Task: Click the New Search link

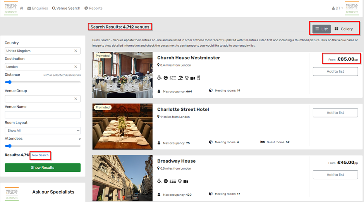Action: point(40,155)
